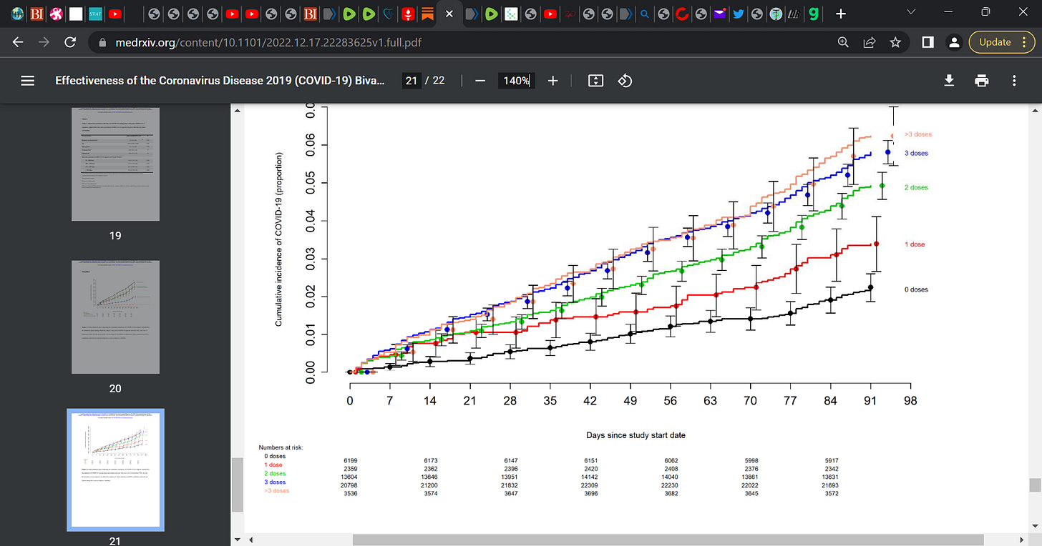The image size is (1042, 546).
Task: Toggle the browser side panel
Action: tap(927, 42)
